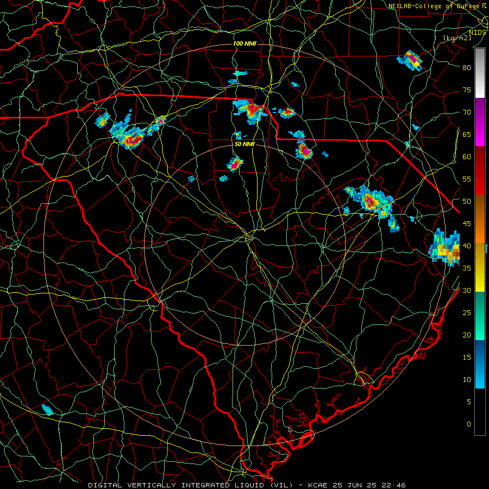Select the 10 value on the scale
This screenshot has width=489, height=489.
(x=467, y=380)
